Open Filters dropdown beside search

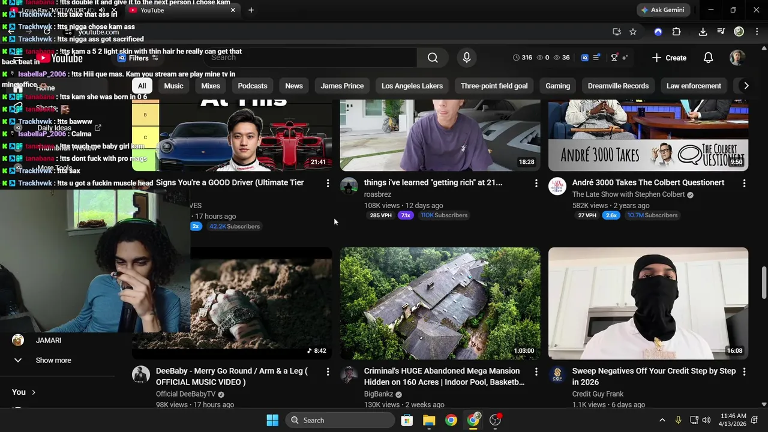(x=138, y=58)
